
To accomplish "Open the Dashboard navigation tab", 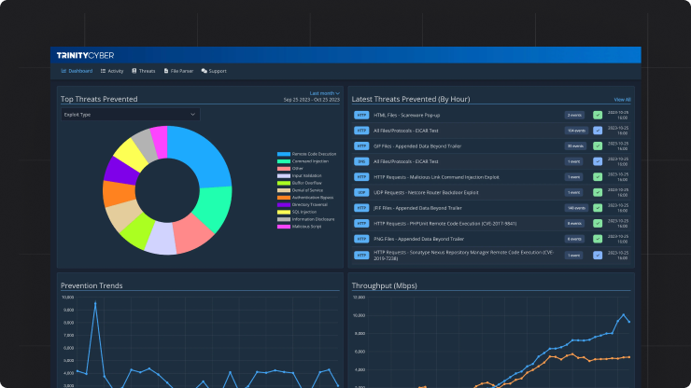I will (77, 71).
